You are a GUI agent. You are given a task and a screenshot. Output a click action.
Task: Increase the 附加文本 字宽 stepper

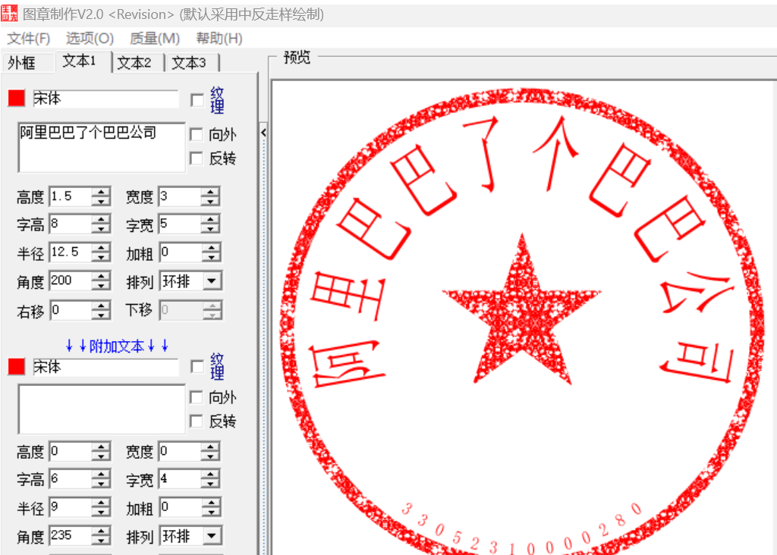(x=211, y=475)
